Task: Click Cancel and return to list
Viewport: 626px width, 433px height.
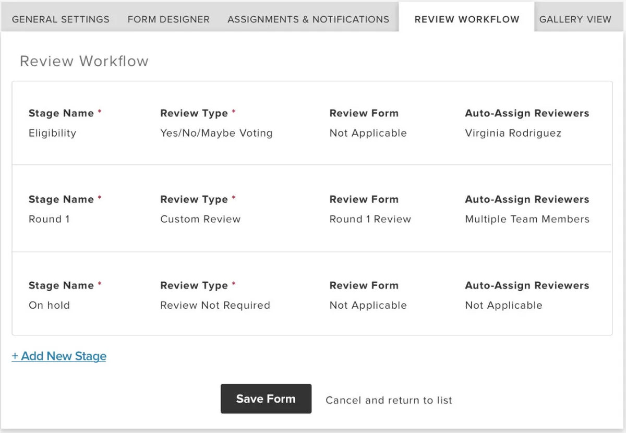Action: [389, 400]
